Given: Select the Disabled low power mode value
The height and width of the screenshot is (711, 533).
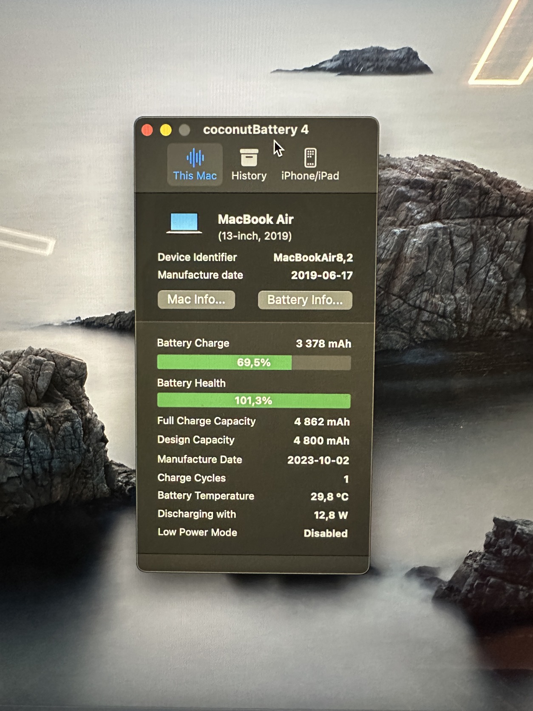Looking at the screenshot, I should [326, 533].
